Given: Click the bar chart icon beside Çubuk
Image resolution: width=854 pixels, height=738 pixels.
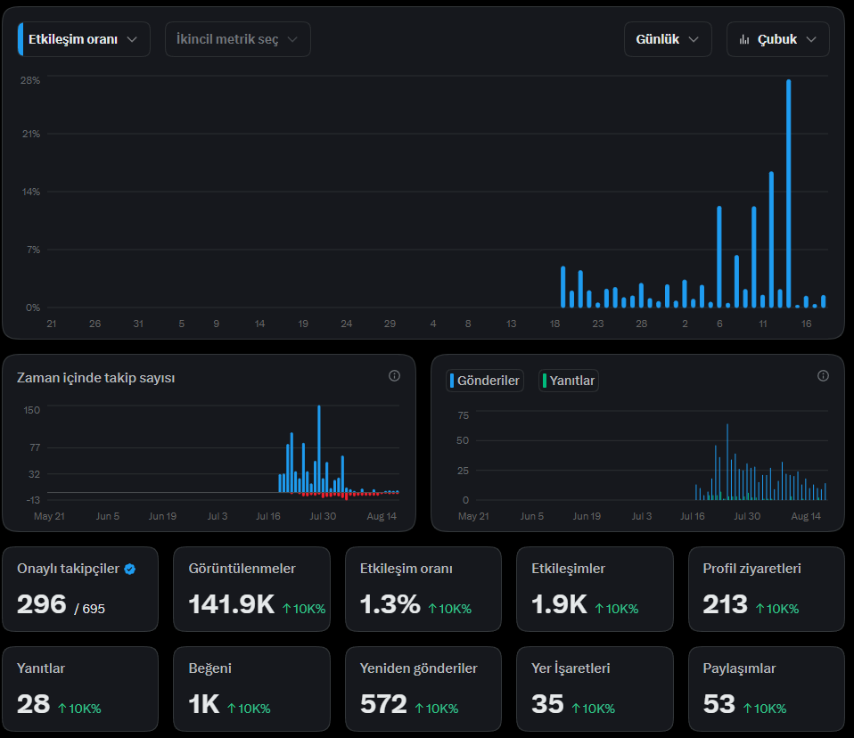Looking at the screenshot, I should (744, 40).
